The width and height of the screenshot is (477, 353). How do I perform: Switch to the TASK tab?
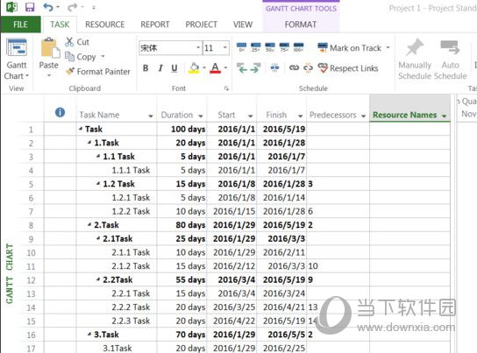pos(60,25)
